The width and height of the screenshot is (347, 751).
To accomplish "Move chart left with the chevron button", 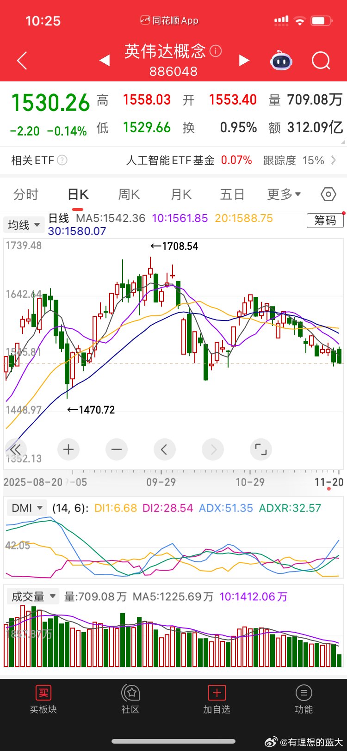I will coord(164,449).
